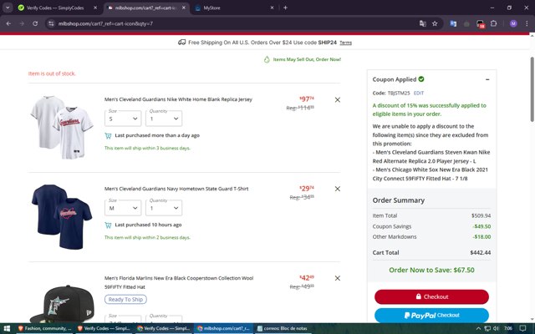
Task: Open Fashion, community Brave taskbar window
Action: coord(44,328)
